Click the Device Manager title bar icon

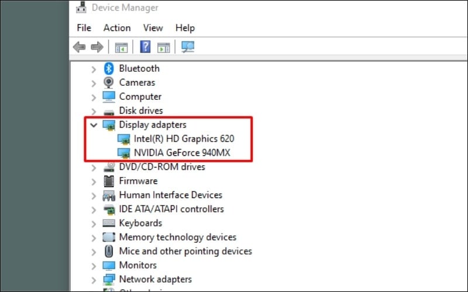[x=82, y=8]
